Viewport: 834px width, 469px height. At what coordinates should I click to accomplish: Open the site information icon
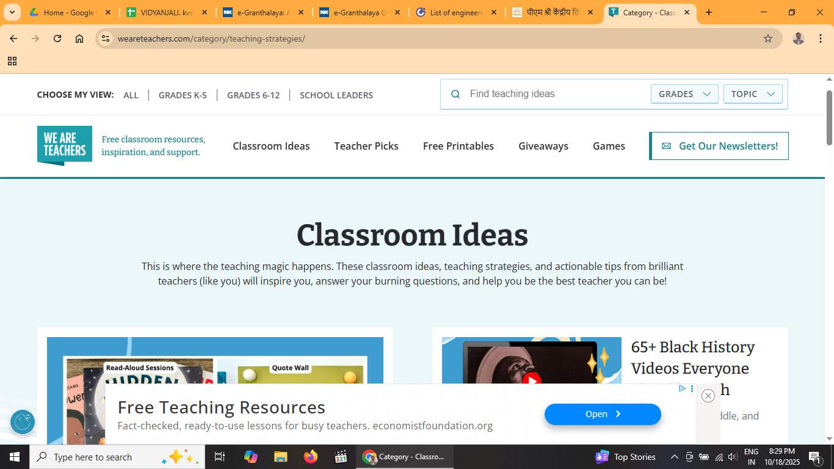[106, 38]
